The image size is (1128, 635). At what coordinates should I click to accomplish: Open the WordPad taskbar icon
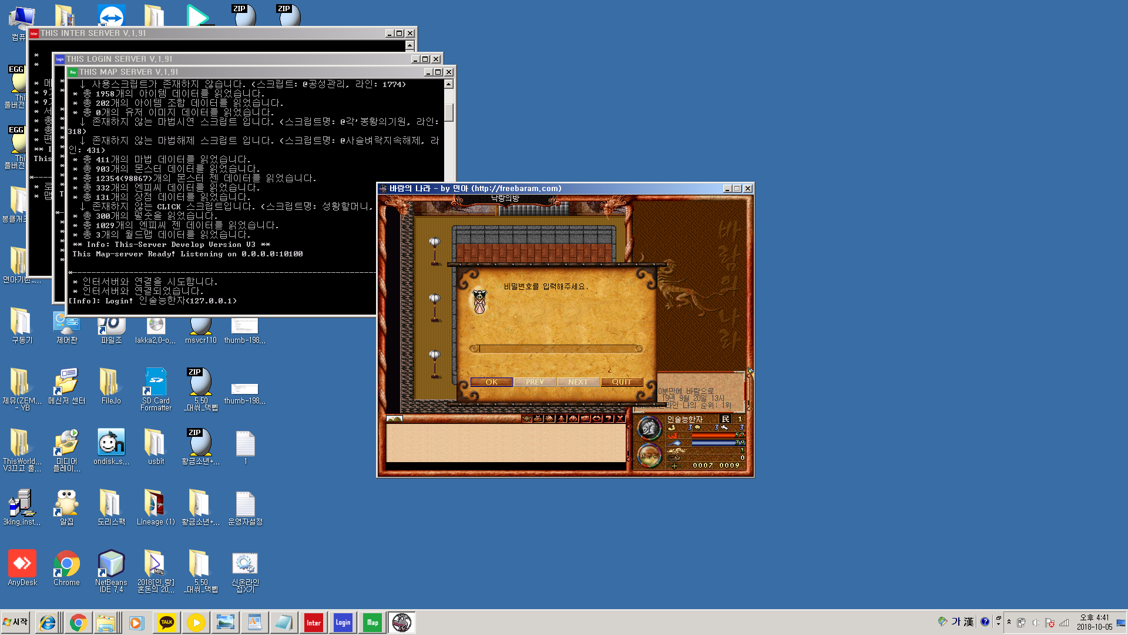pyautogui.click(x=255, y=623)
